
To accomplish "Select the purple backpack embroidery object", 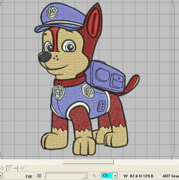I will [106, 76].
